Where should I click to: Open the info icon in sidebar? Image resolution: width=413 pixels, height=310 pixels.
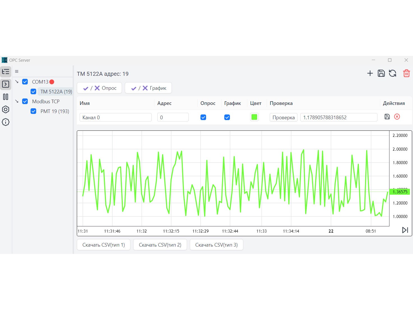click(x=6, y=122)
